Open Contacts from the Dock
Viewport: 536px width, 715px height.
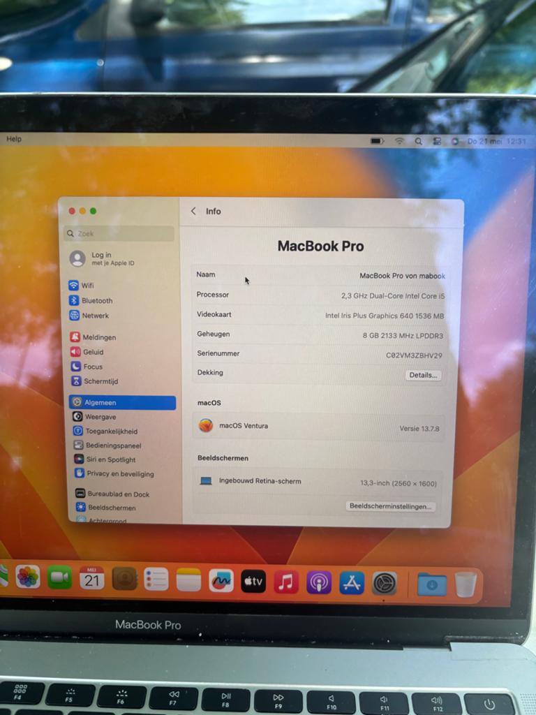(124, 579)
